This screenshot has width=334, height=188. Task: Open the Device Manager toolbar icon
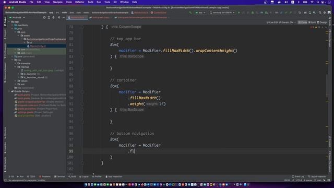click(309, 13)
